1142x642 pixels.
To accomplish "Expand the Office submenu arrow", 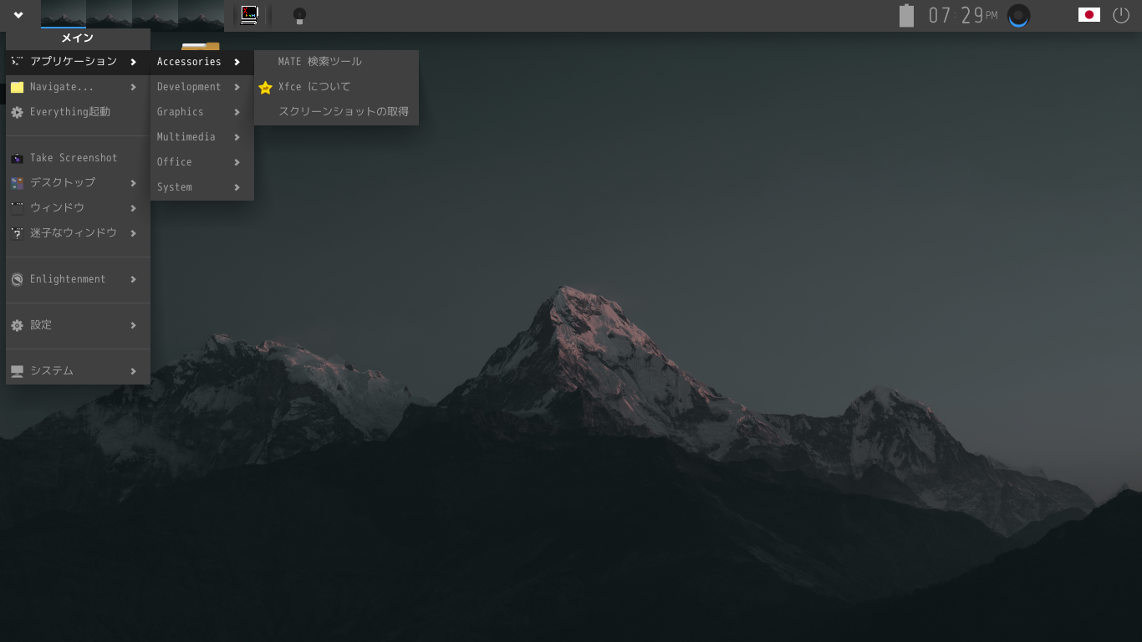I will click(x=237, y=162).
